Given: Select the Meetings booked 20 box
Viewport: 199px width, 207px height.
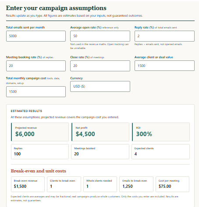Looking at the screenshot, I should tap(100, 151).
